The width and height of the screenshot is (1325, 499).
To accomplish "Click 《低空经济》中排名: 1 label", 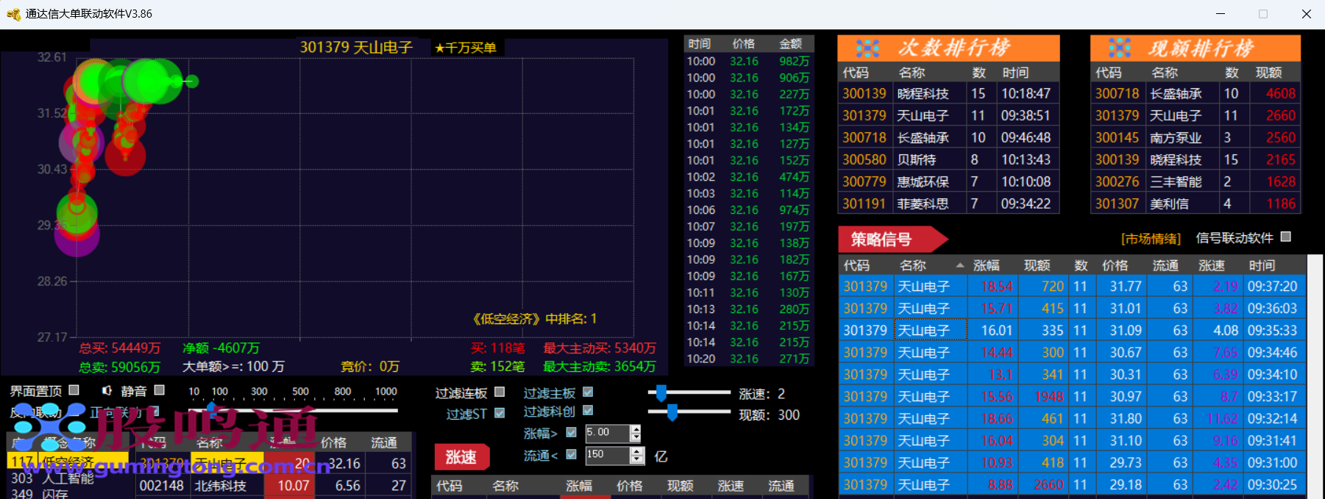I will coord(534,319).
